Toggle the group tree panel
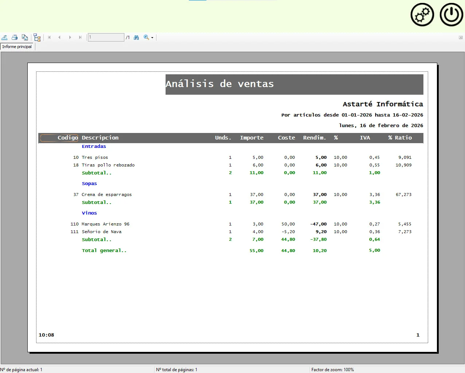The image size is (465, 373). click(x=37, y=38)
